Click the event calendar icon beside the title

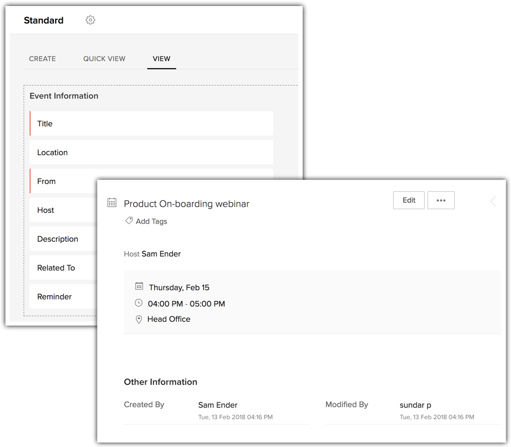112,203
